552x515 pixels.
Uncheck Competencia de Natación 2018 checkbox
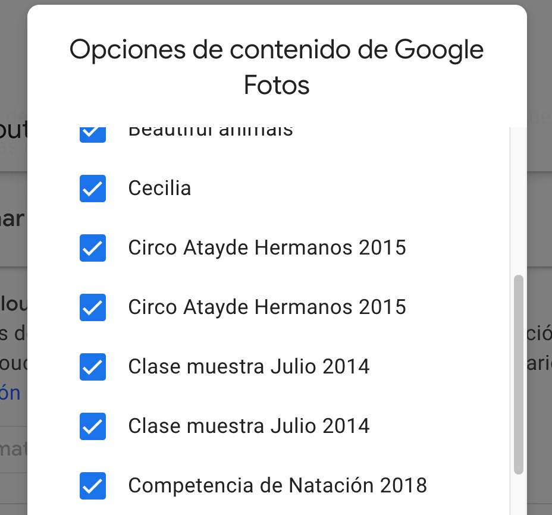coord(93,486)
